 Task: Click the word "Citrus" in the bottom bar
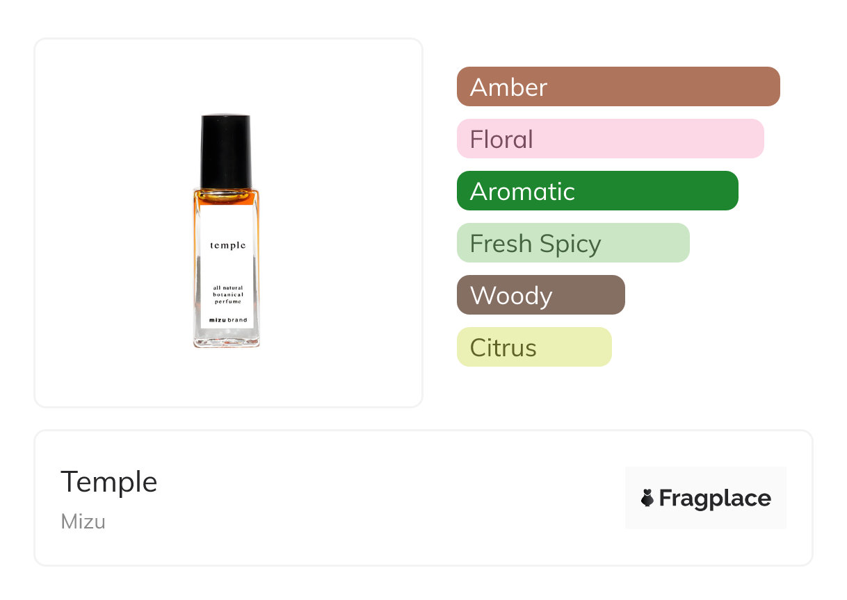point(503,348)
